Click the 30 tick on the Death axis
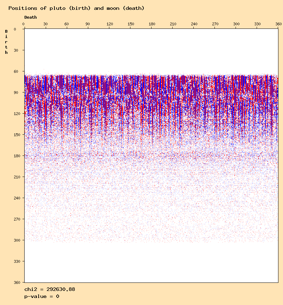The height and width of the screenshot is (305, 283). coord(45,24)
